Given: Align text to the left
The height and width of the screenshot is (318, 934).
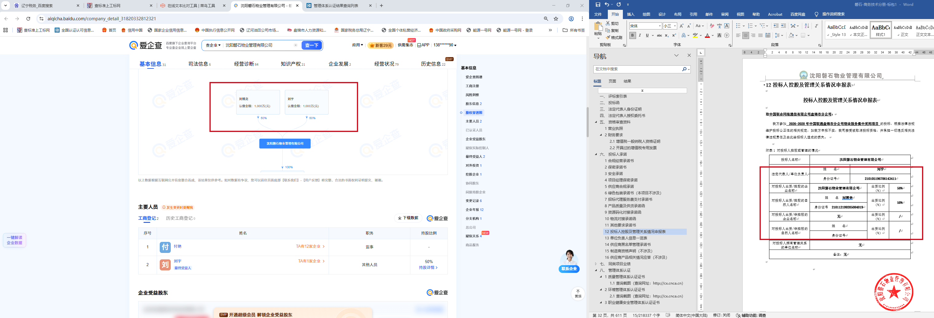Looking at the screenshot, I should click(738, 36).
